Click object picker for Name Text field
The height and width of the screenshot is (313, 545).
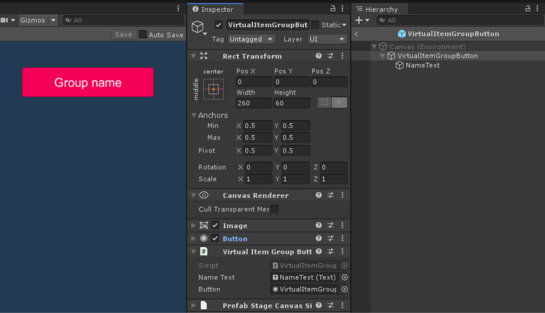tap(345, 277)
